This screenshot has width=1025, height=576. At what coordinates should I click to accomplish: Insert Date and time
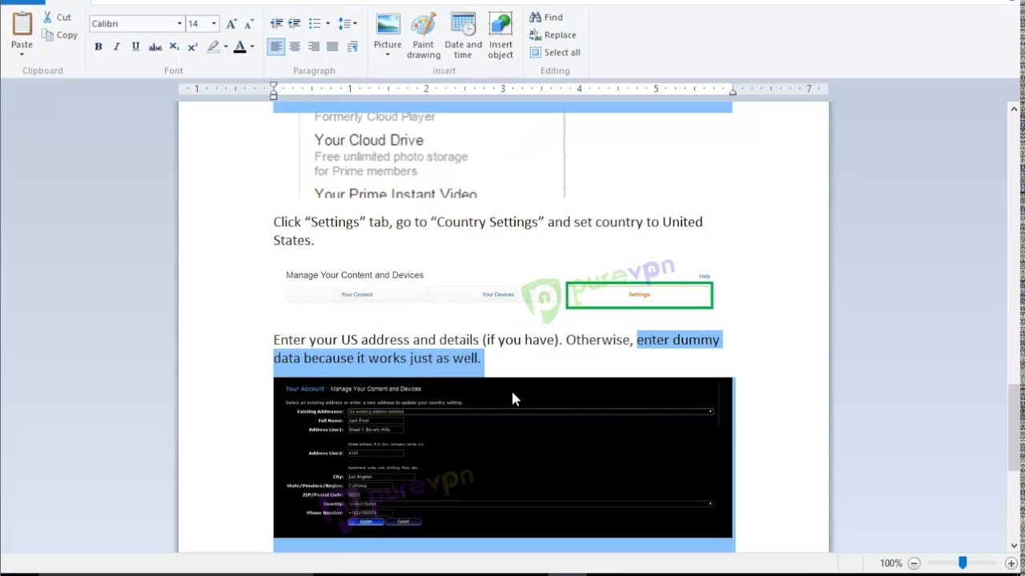click(x=463, y=35)
